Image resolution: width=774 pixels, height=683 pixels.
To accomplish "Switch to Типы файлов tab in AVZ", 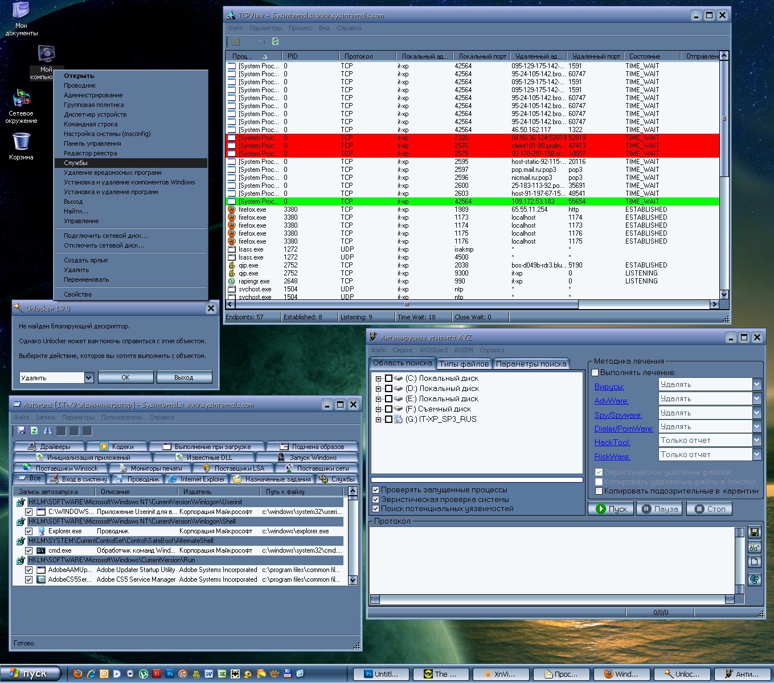I will (464, 364).
